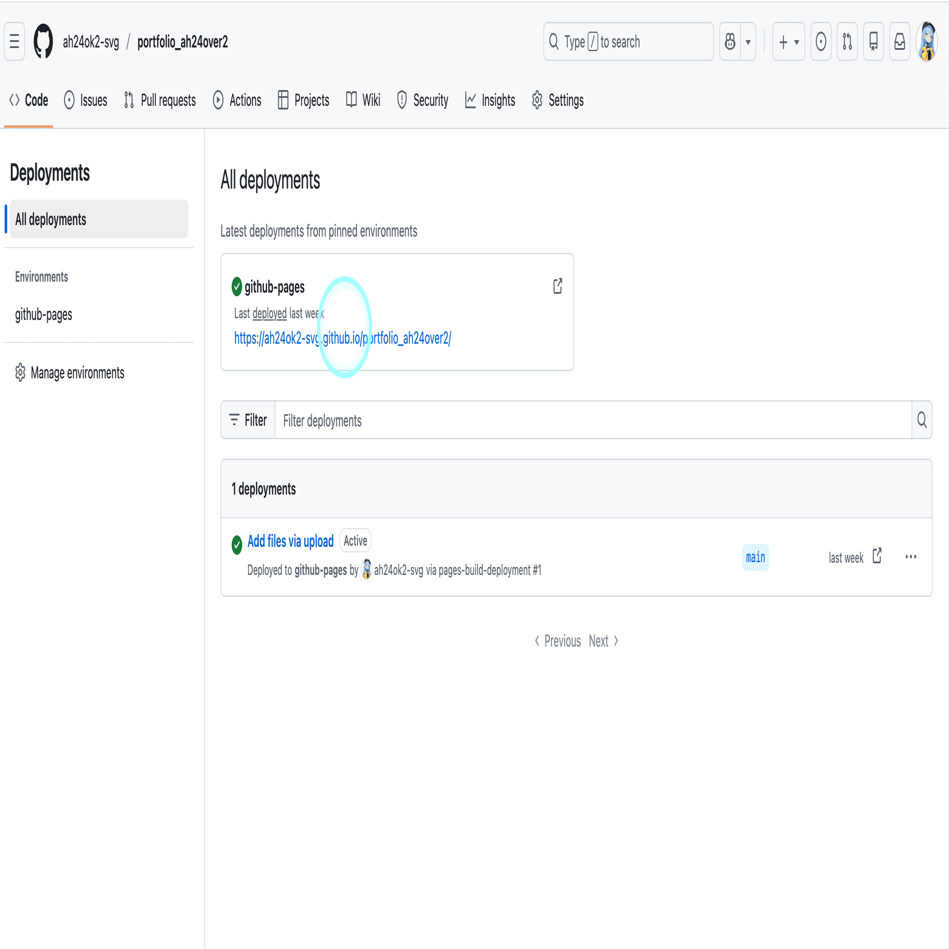The height and width of the screenshot is (949, 949).
Task: Switch to the Insights tab
Action: (490, 100)
